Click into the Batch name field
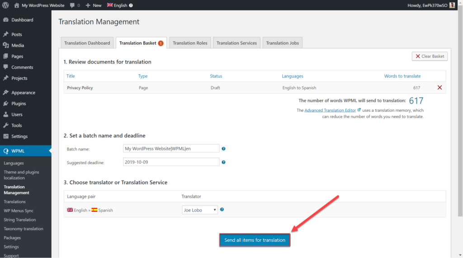The height and width of the screenshot is (258, 463). click(171, 148)
